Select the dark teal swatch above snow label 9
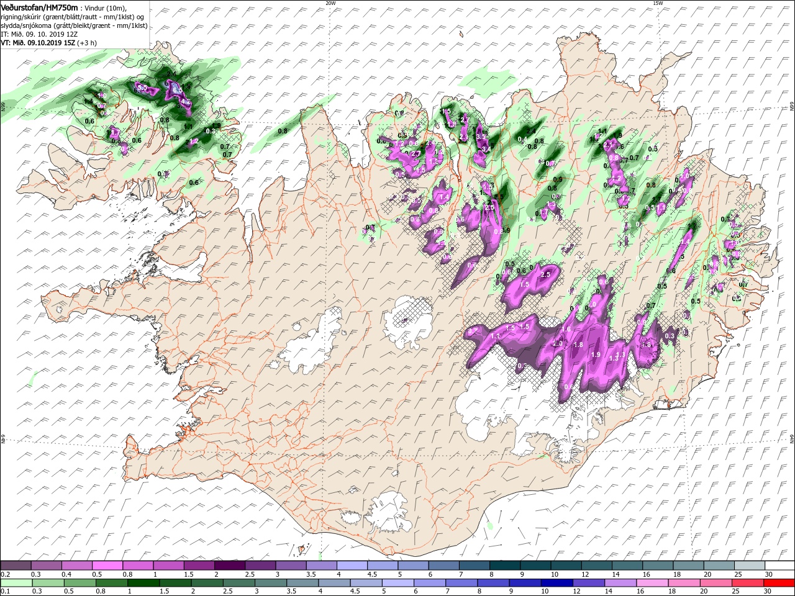Image resolution: width=795 pixels, height=596 pixels. (535, 565)
